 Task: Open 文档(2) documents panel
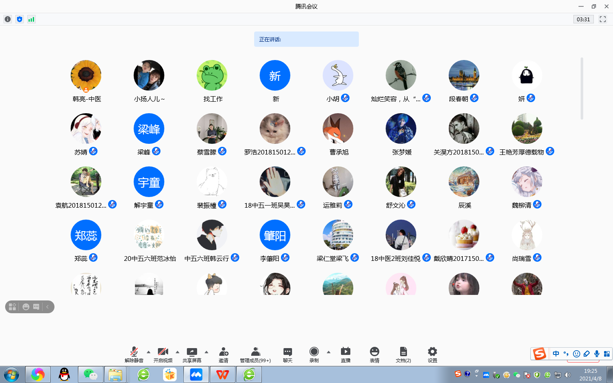403,354
